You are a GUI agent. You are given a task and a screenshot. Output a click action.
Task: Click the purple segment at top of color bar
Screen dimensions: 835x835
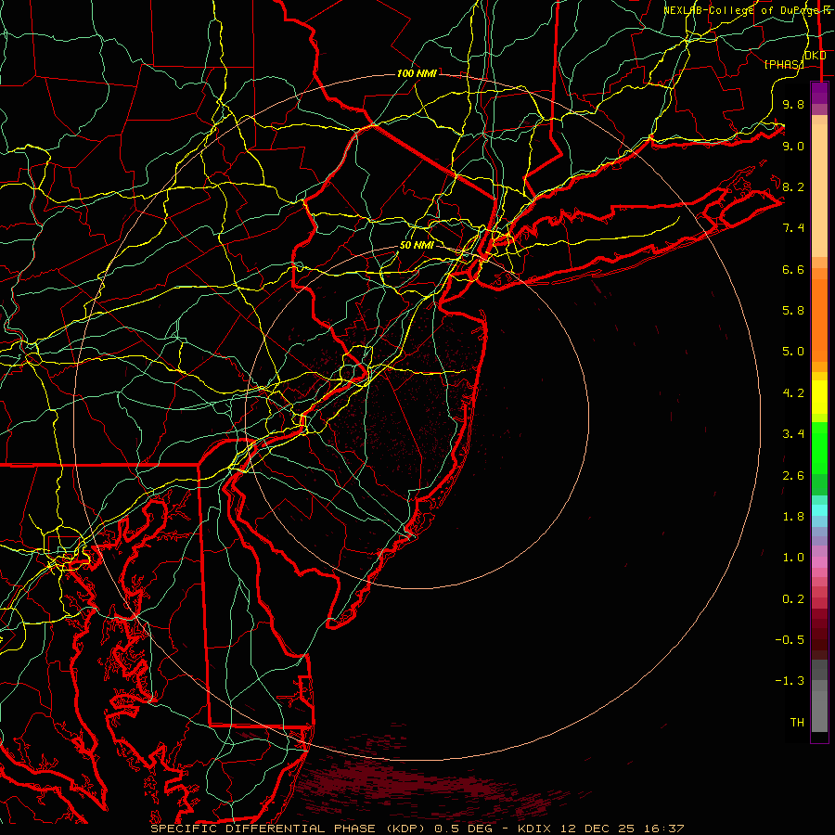[819, 93]
